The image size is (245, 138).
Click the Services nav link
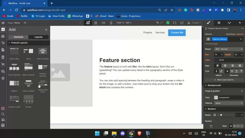(x=160, y=33)
